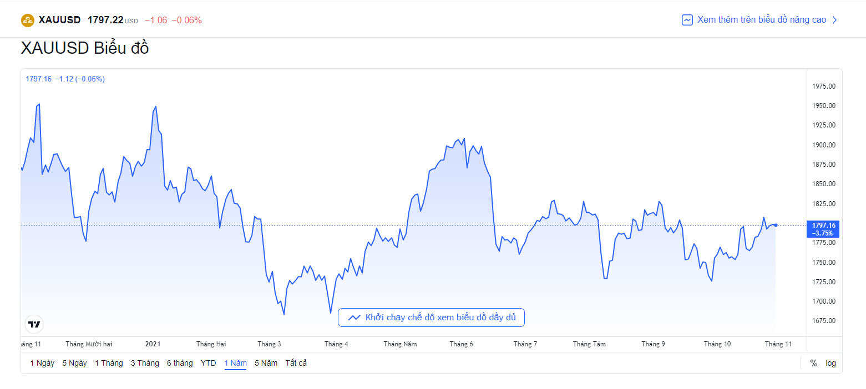Select the YTD range
Image resolution: width=866 pixels, height=389 pixels.
coord(209,363)
